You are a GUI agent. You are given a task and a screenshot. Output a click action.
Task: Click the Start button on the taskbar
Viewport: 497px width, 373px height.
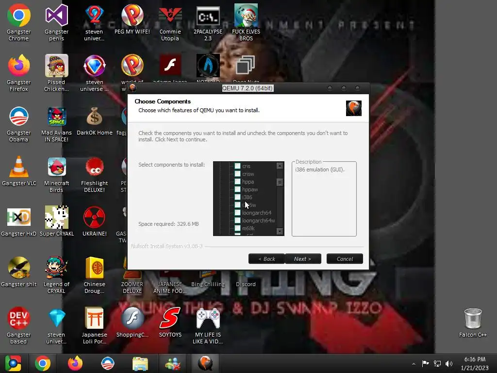(x=13, y=363)
